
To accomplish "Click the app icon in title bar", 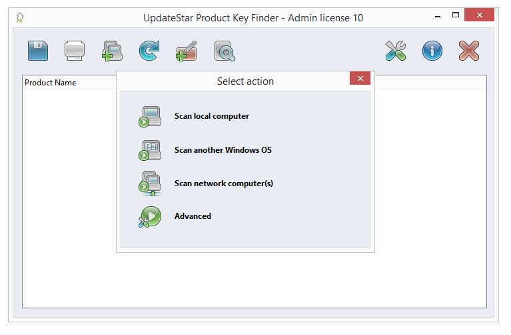I will click(x=21, y=17).
